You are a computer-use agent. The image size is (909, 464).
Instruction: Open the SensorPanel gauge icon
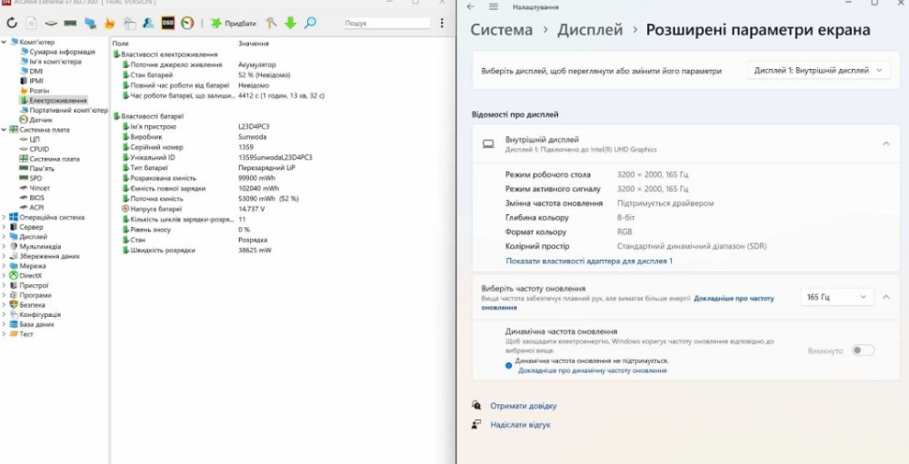pos(187,24)
